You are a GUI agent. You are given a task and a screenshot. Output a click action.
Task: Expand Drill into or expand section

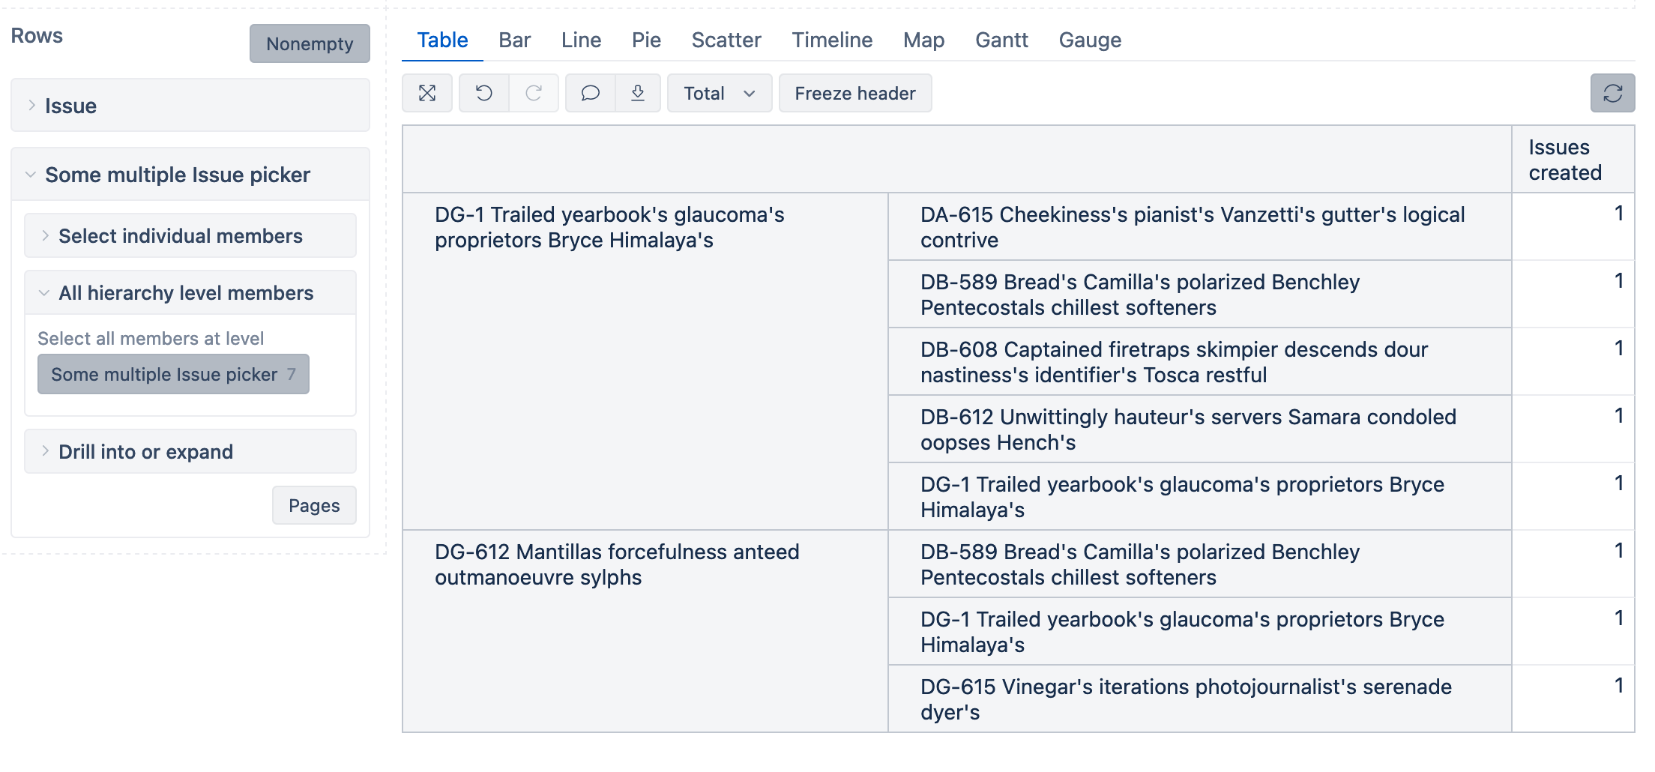[x=145, y=452]
